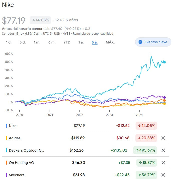Image resolution: width=173 pixels, height=185 pixels.
Task: Click Skechers purple endpoint dot on chart
Action: coord(164,98)
